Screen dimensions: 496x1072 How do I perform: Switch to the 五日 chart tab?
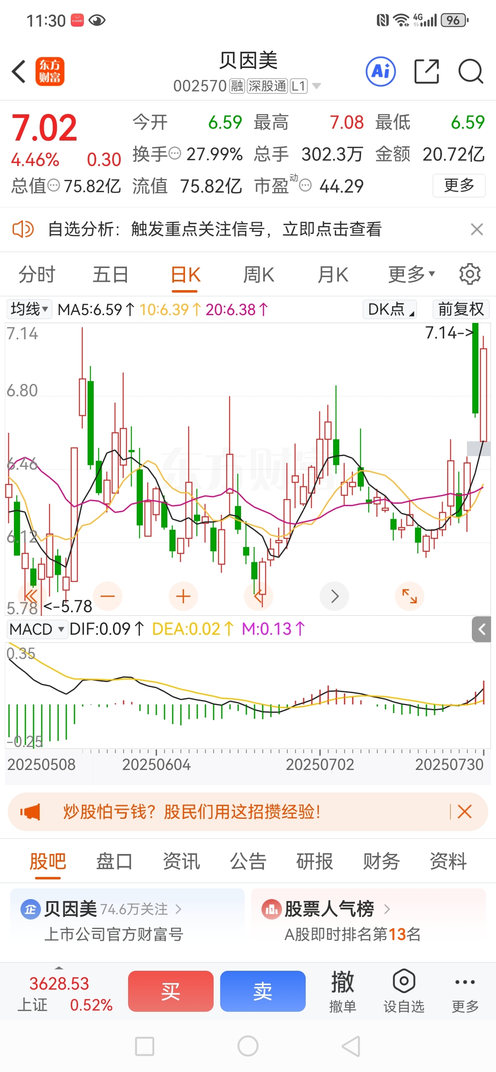110,275
